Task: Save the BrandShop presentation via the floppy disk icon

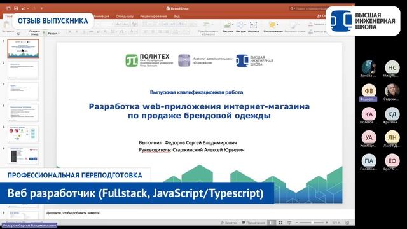Action: [x=16, y=8]
